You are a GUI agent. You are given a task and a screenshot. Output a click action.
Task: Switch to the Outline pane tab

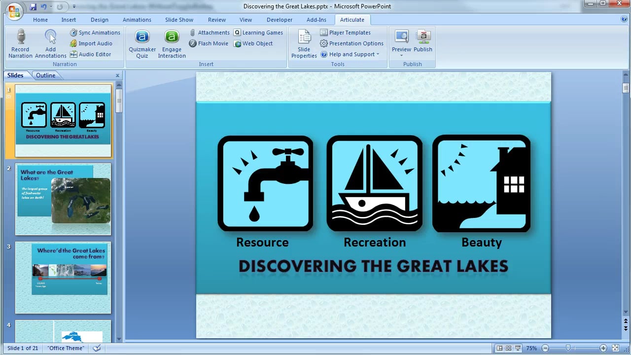coord(46,75)
